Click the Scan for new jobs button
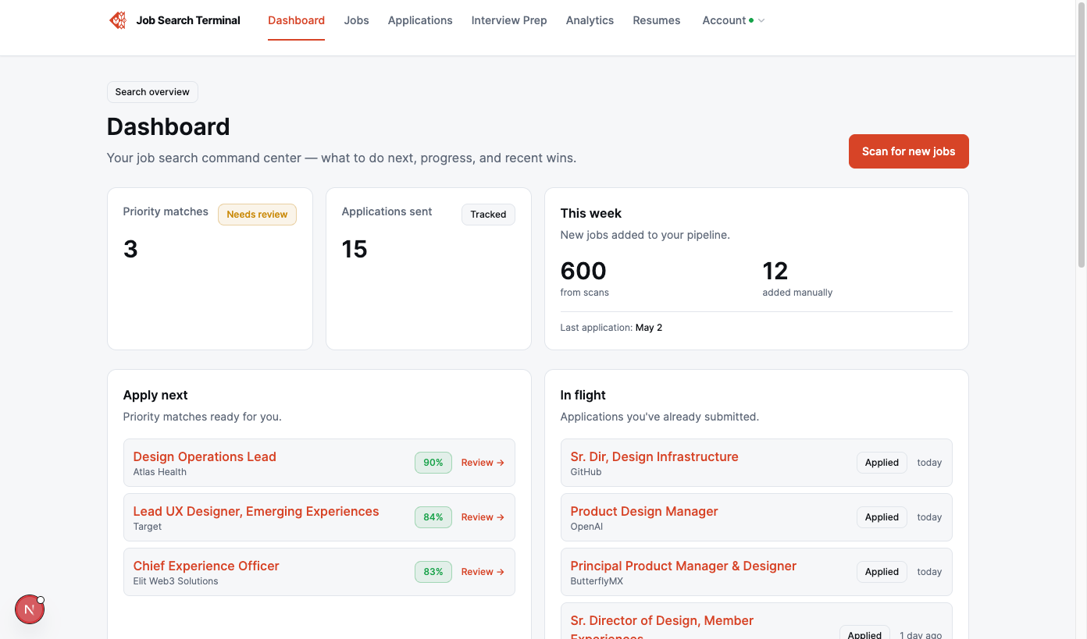 coord(908,151)
